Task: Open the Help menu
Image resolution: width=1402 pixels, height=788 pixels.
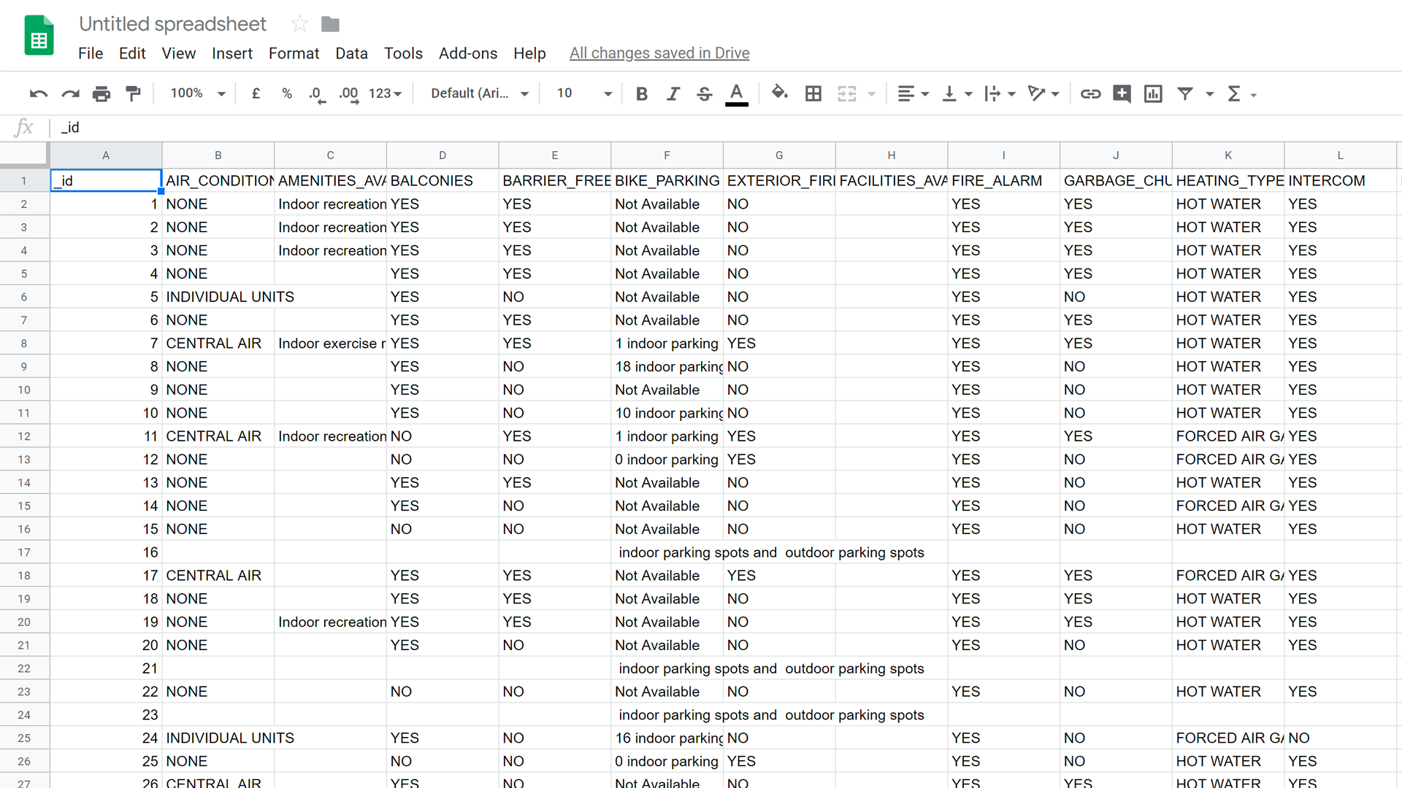Action: (529, 53)
